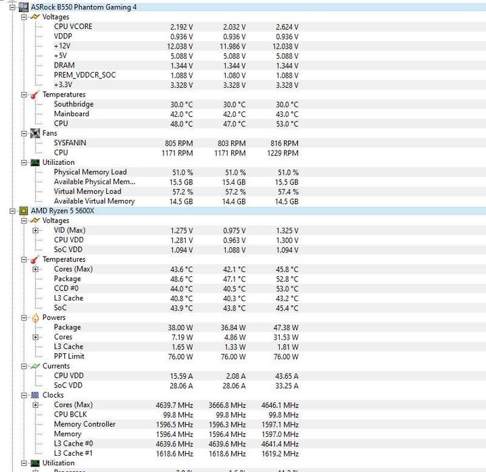Image resolution: width=486 pixels, height=472 pixels.
Task: Select the Available Virtual Memory row
Action: pos(176,201)
